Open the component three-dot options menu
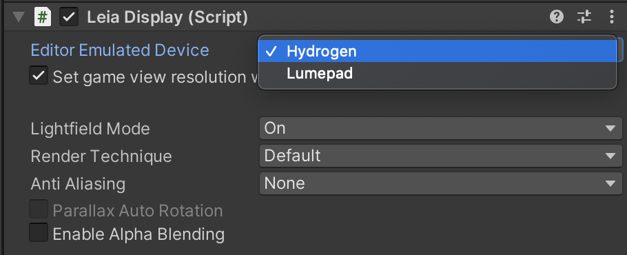This screenshot has height=255, width=627. pyautogui.click(x=611, y=17)
